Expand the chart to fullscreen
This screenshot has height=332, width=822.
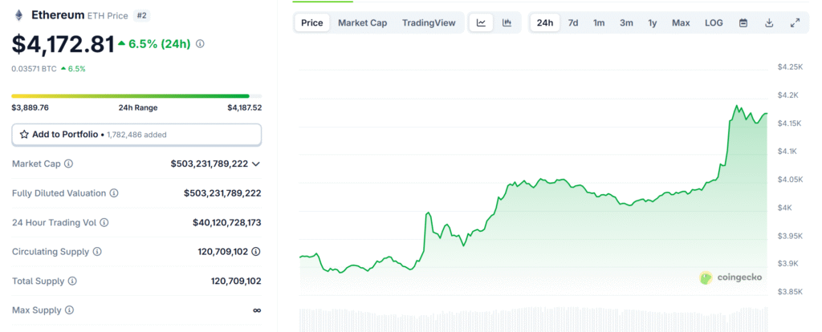795,22
